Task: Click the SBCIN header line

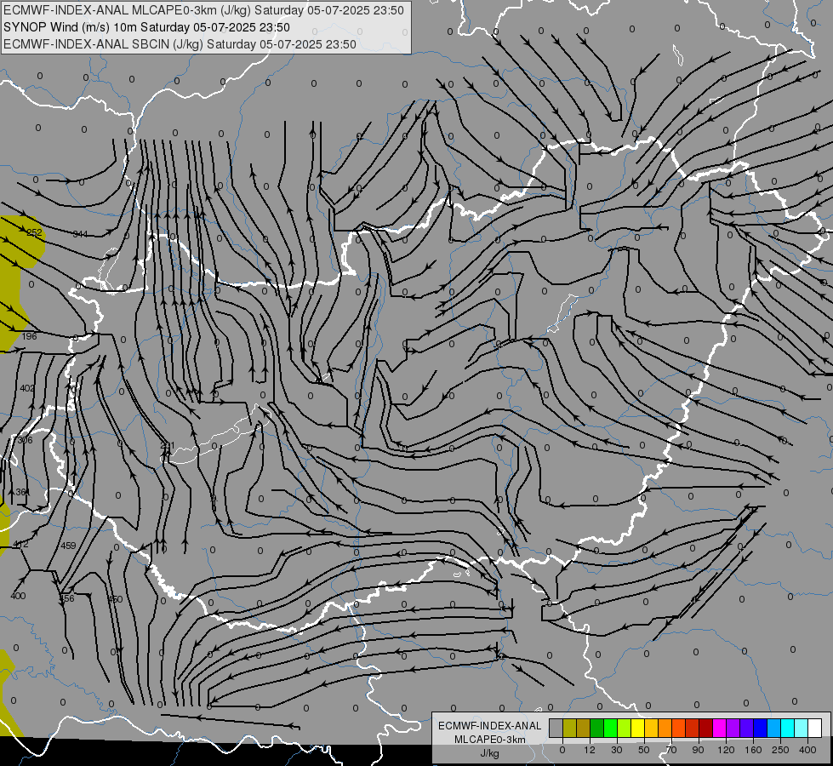Action: [x=180, y=44]
